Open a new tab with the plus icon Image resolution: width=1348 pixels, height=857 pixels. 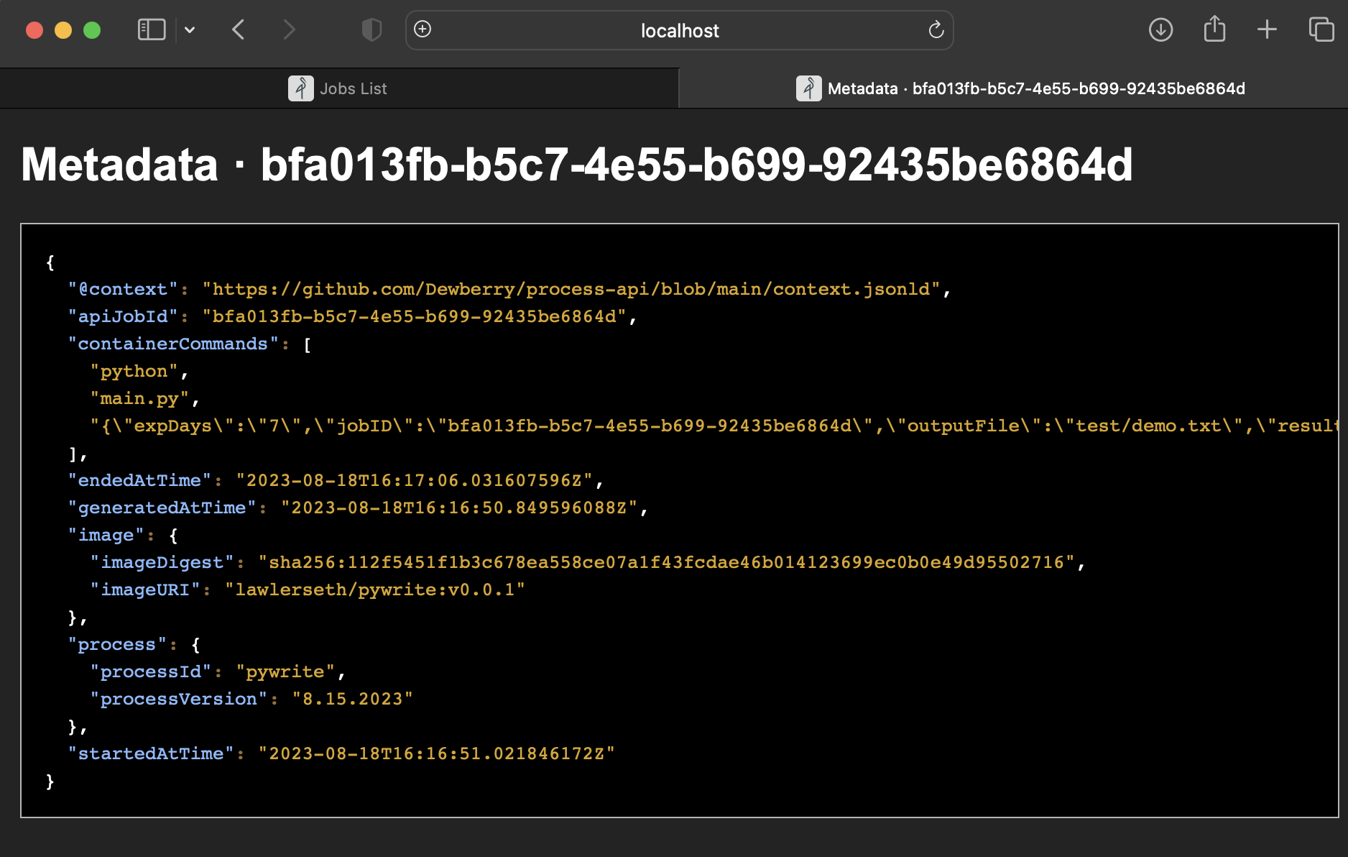pyautogui.click(x=1267, y=29)
